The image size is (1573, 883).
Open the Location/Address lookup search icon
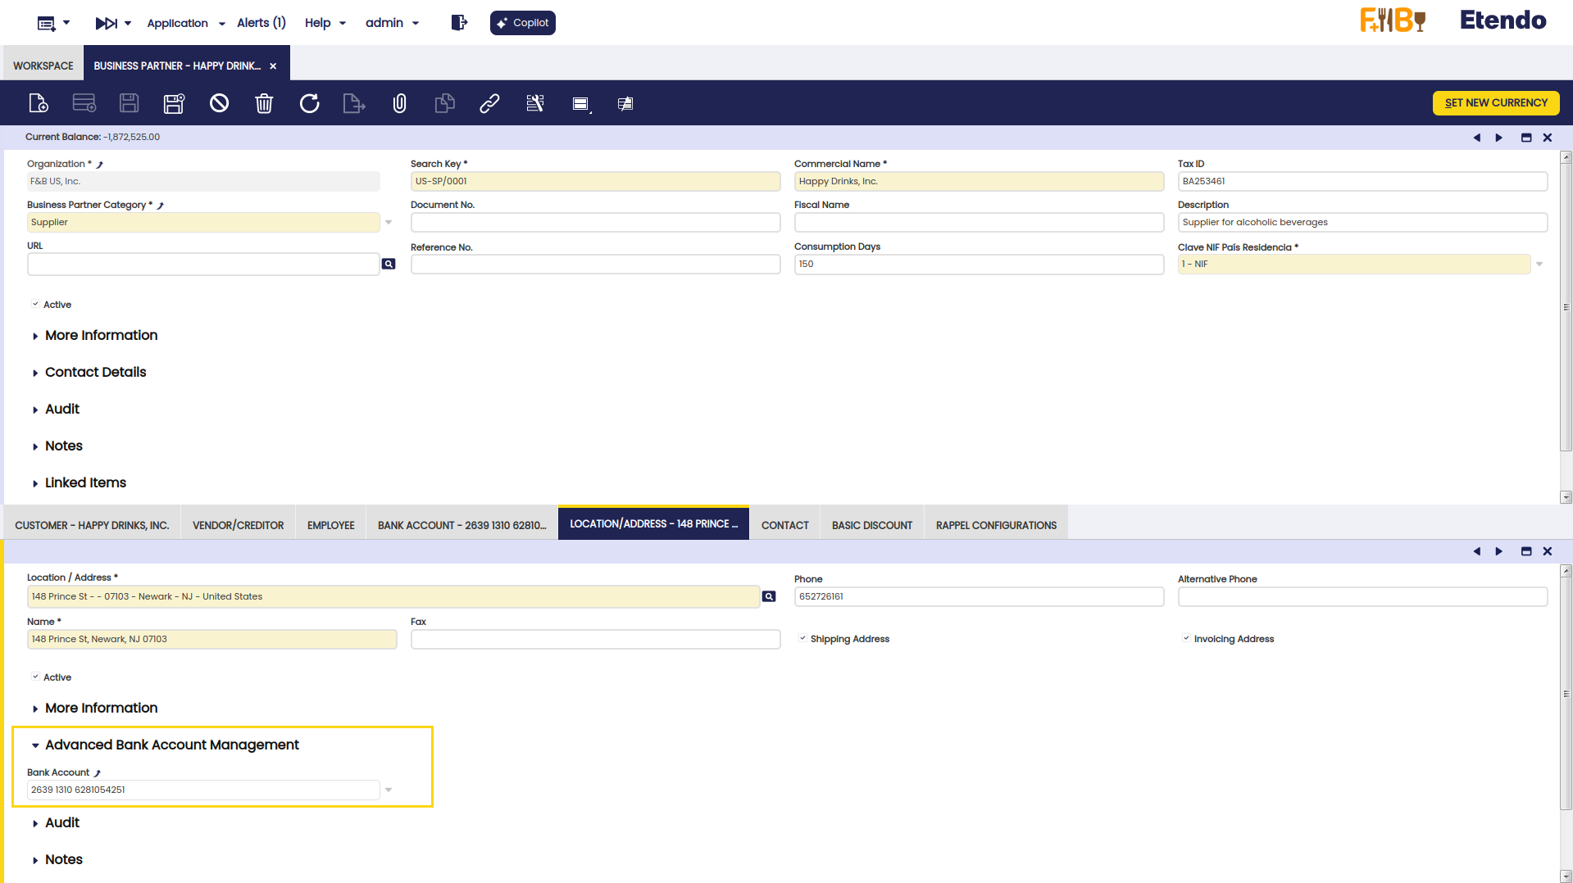(x=769, y=596)
